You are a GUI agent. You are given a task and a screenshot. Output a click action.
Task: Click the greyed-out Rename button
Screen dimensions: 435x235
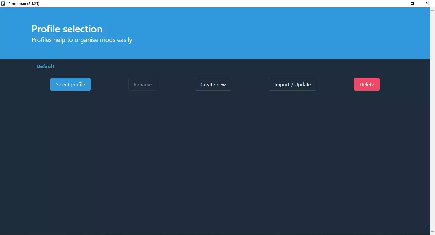click(143, 84)
